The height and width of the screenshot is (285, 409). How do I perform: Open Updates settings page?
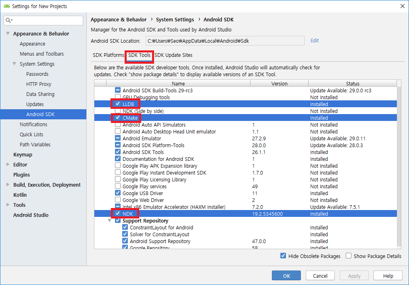click(35, 104)
